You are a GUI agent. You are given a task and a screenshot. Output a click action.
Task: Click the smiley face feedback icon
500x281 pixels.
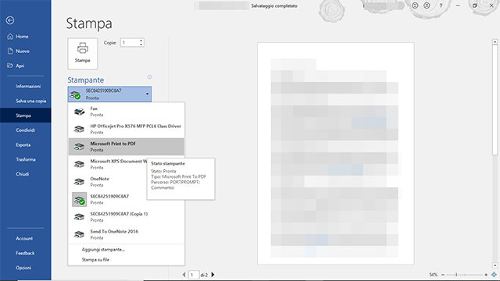point(415,5)
